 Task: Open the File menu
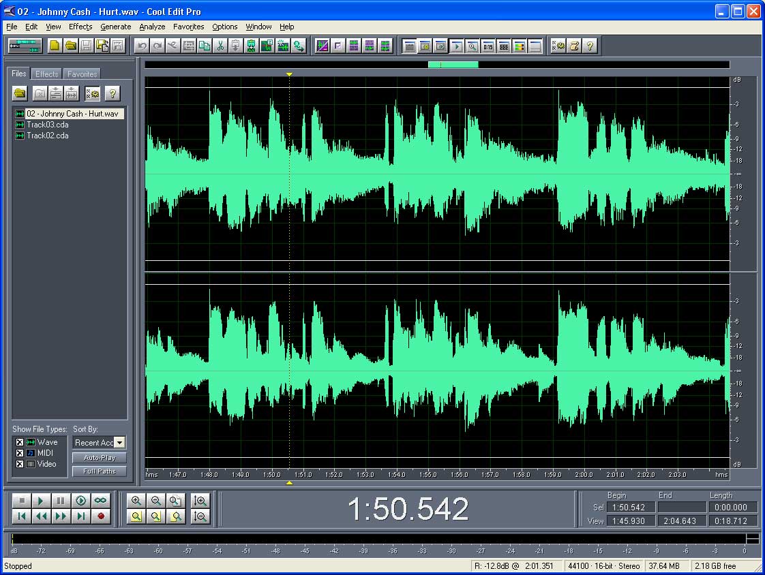click(12, 27)
